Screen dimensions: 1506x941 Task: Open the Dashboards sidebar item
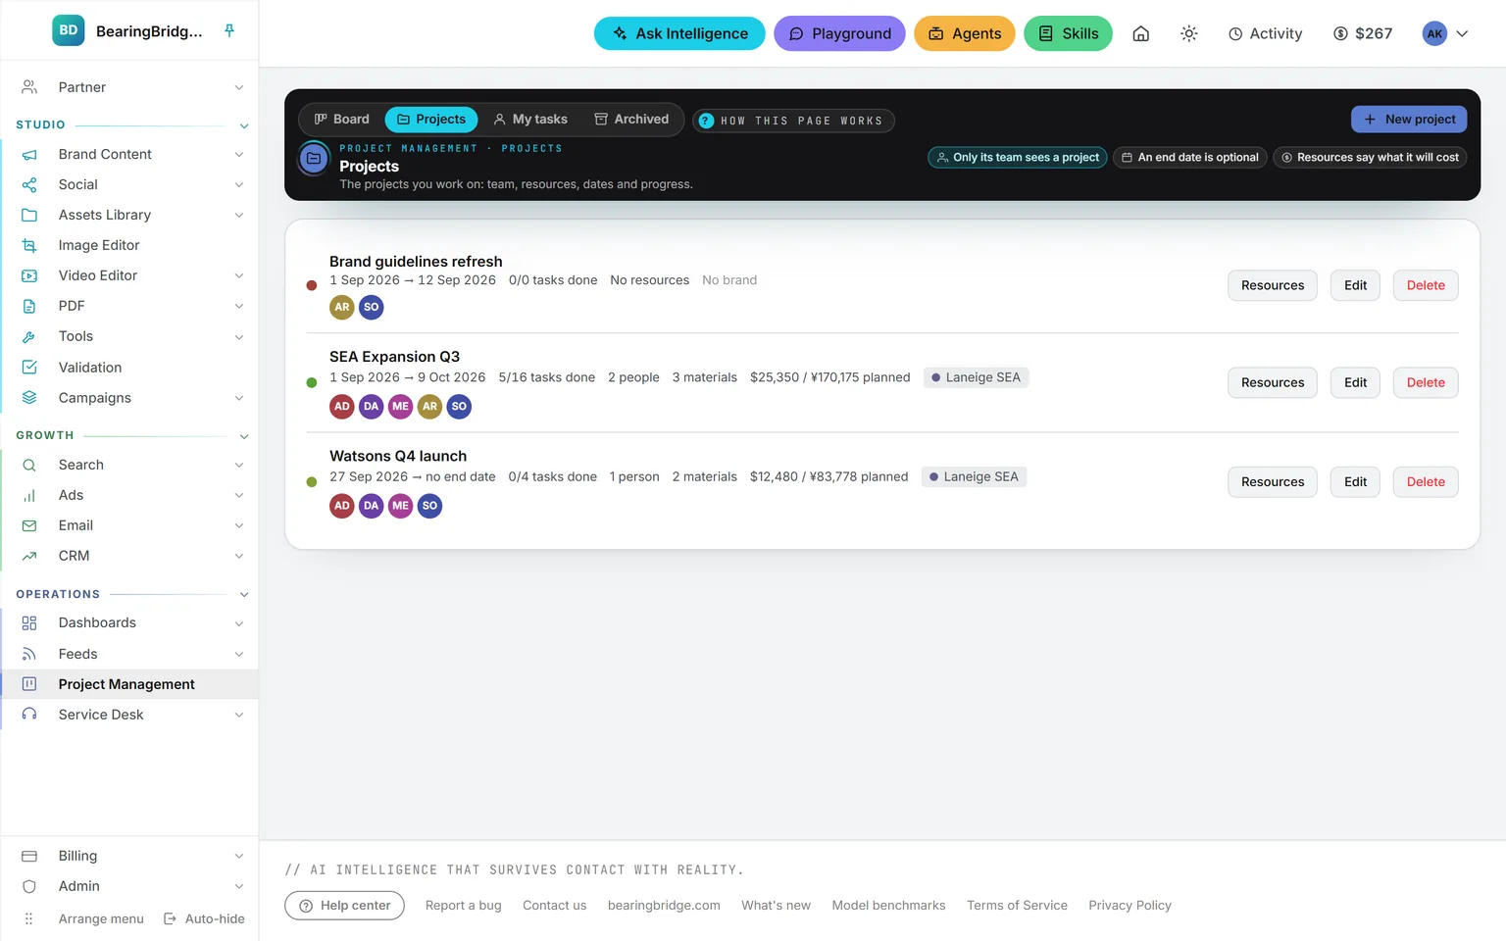[x=129, y=622]
